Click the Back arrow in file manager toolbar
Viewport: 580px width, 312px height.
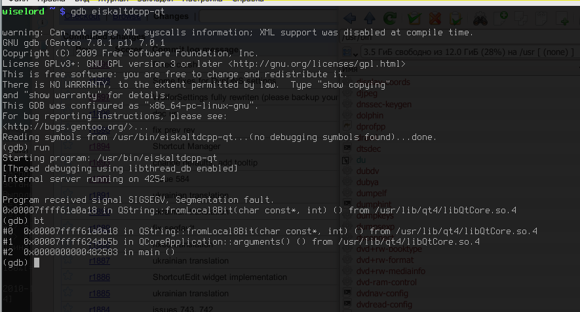click(350, 20)
